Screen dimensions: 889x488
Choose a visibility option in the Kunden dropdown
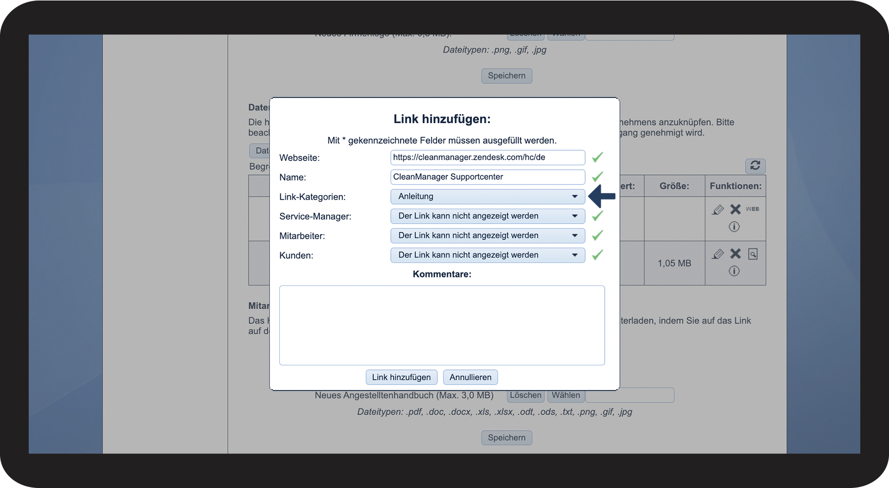[488, 255]
